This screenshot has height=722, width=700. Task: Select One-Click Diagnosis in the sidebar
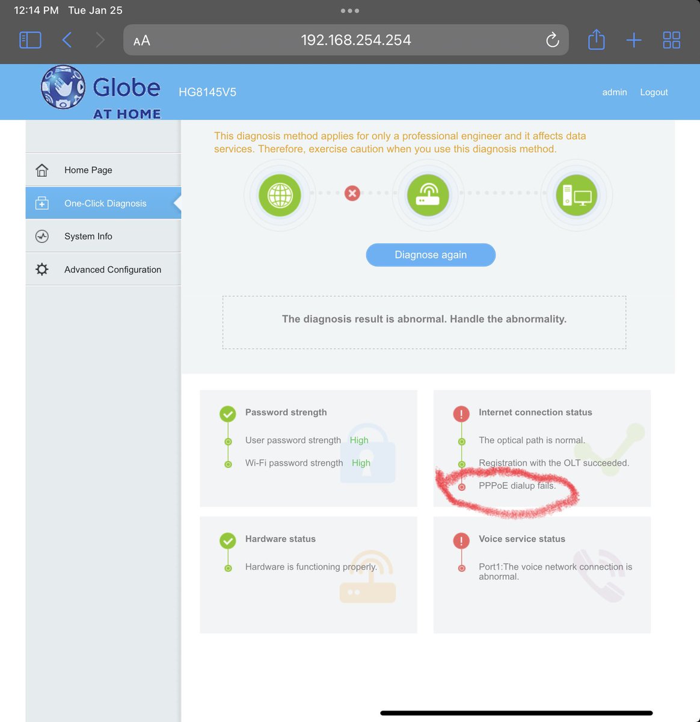[x=103, y=203]
